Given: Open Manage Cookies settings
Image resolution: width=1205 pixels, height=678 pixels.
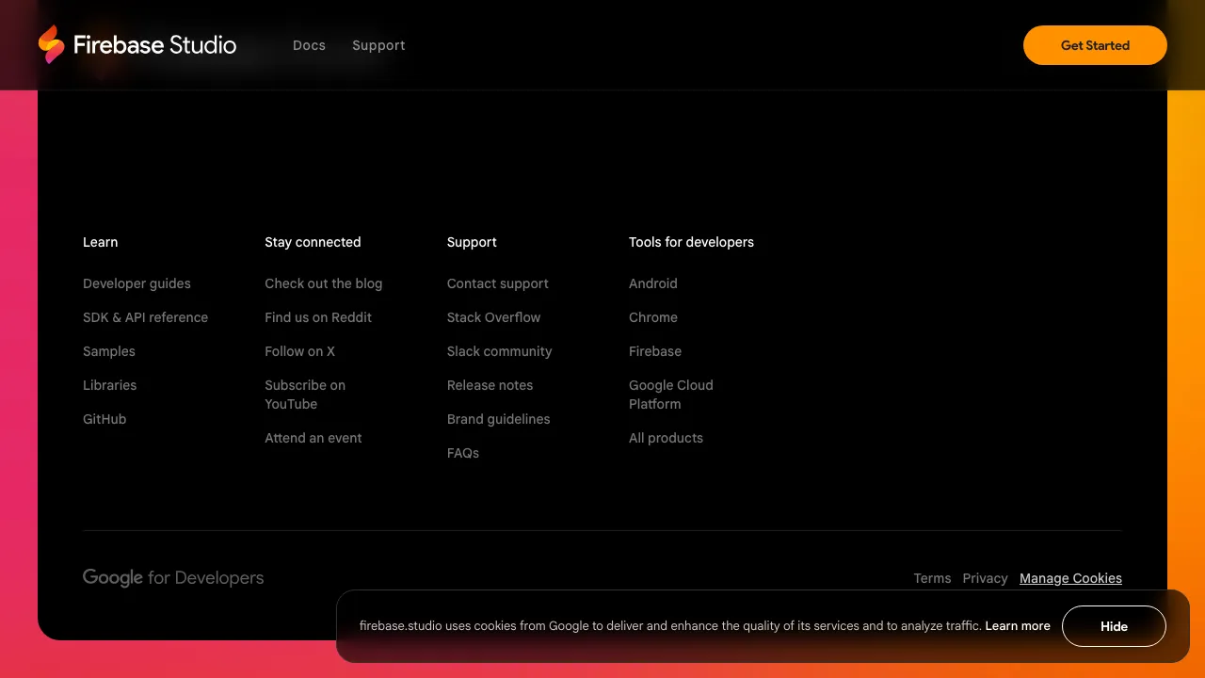Looking at the screenshot, I should point(1070,578).
